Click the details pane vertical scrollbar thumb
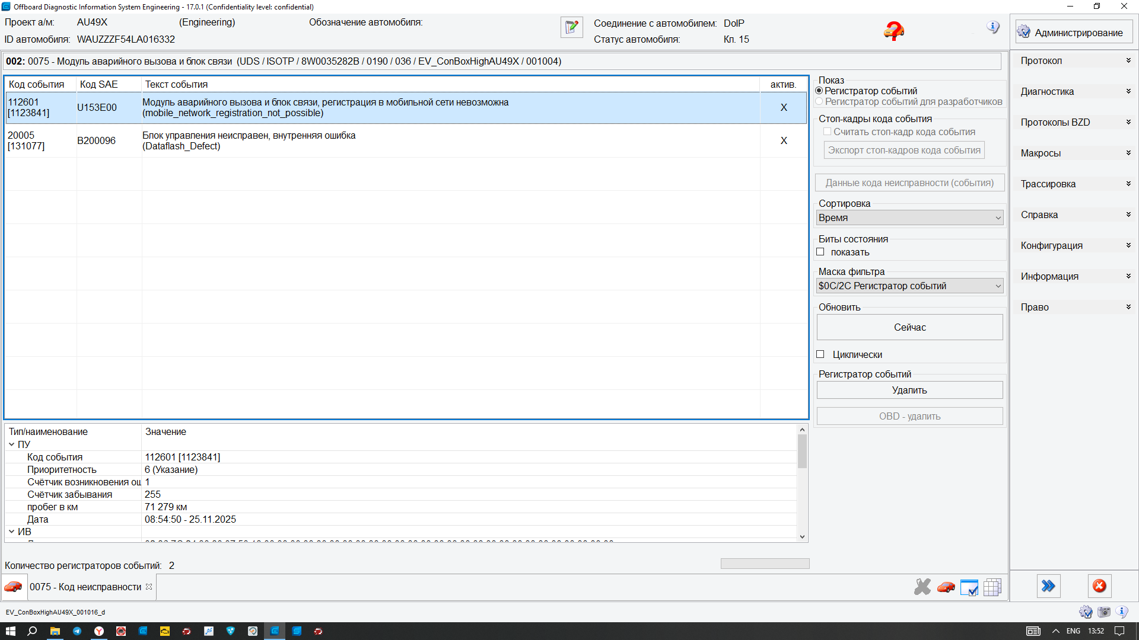Viewport: 1139px width, 640px height. pos(802,452)
